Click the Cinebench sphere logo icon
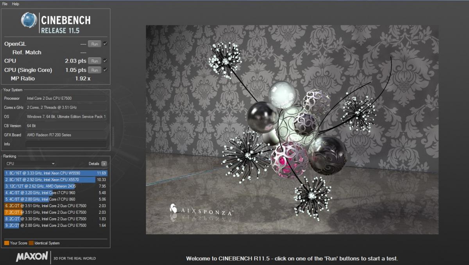Viewport: 469px width, 265px height. pos(29,20)
